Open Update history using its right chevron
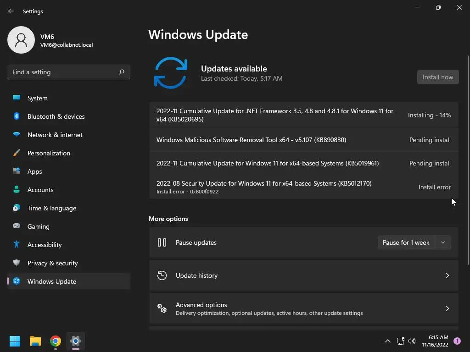Image resolution: width=470 pixels, height=352 pixels. [447, 275]
